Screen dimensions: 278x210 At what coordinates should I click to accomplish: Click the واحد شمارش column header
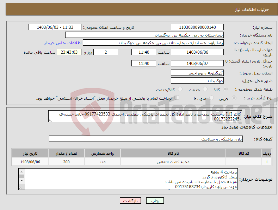click(x=103, y=153)
